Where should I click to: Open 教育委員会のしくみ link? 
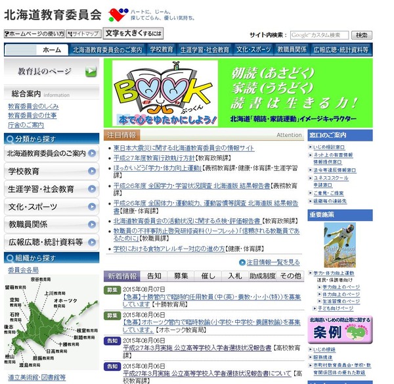[x=33, y=107]
